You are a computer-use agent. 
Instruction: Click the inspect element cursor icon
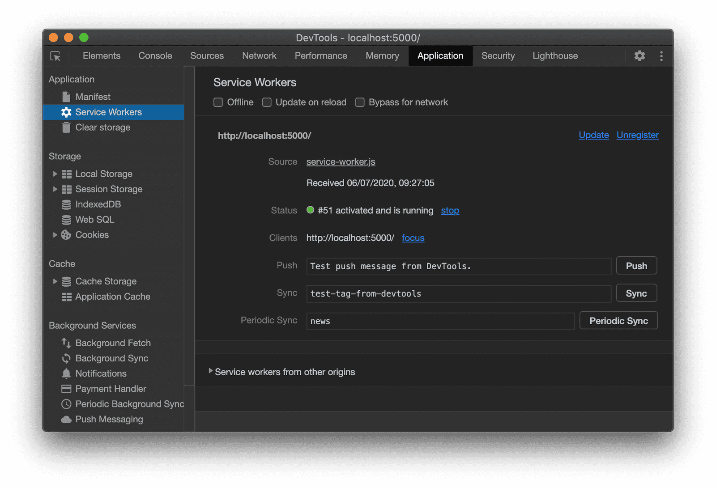pyautogui.click(x=55, y=56)
